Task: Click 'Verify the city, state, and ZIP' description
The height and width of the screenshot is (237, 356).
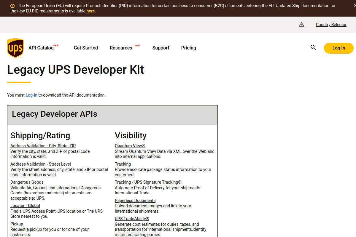Action: 50,154
